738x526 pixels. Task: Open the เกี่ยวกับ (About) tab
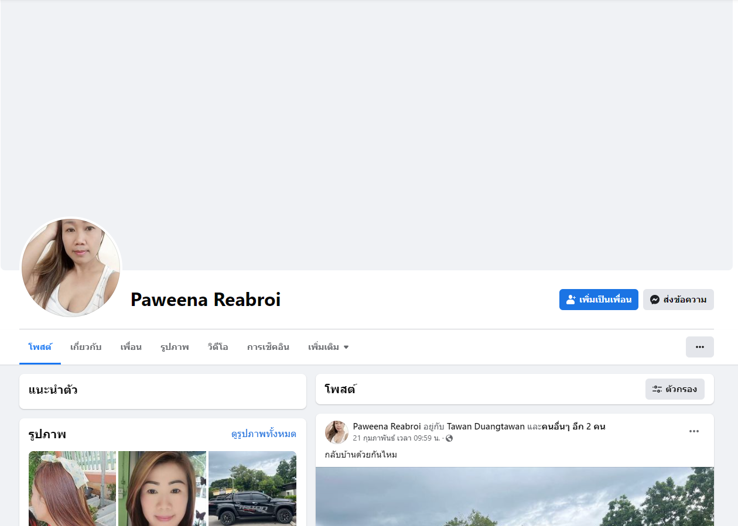86,347
